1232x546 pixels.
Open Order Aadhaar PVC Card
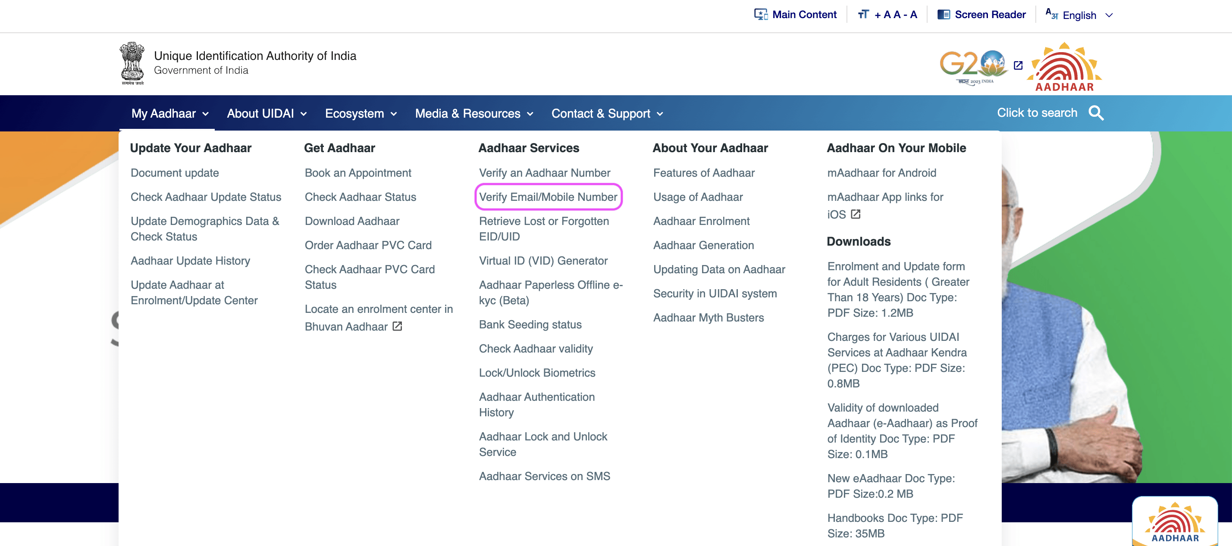[x=368, y=245]
